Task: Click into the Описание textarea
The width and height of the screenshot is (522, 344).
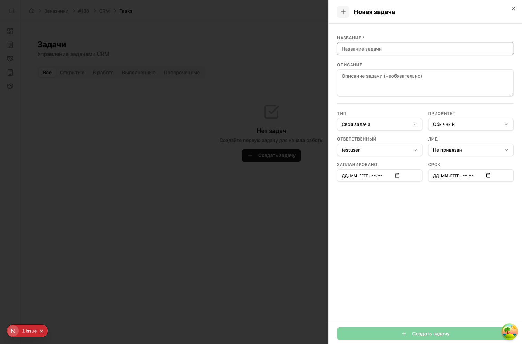Action: pos(425,83)
